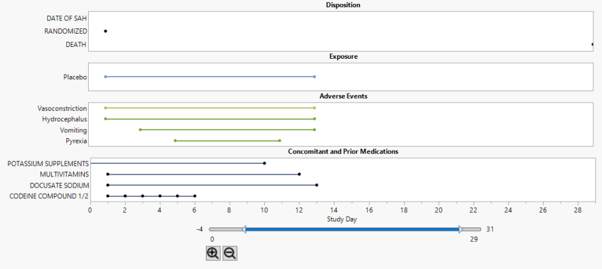602x269 pixels.
Task: Click the CODEINE COMPOUND 1/2 label
Action: click(49, 196)
